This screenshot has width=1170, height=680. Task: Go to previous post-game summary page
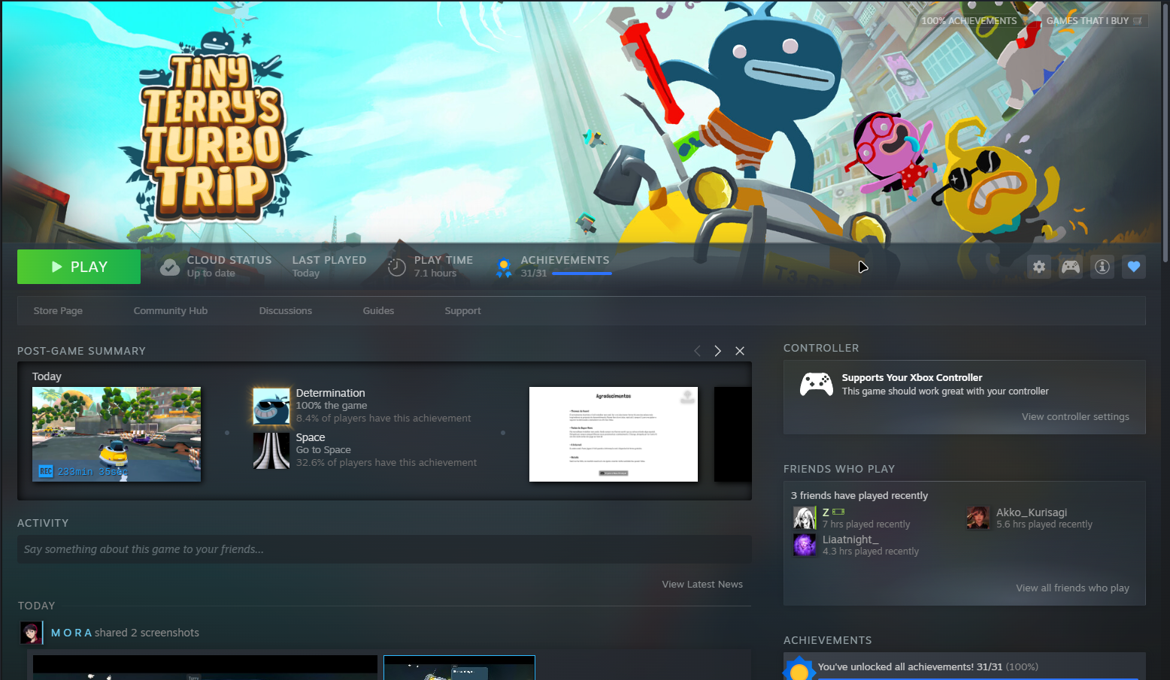coord(697,351)
